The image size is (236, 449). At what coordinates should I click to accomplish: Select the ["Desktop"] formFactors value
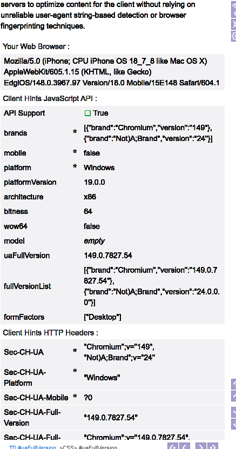[103, 317]
